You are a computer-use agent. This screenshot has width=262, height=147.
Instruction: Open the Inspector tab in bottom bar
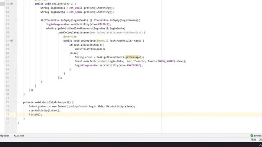[5, 136]
